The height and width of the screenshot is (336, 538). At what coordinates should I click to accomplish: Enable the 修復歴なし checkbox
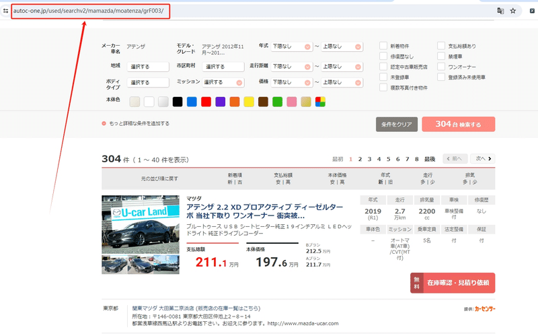pyautogui.click(x=383, y=56)
